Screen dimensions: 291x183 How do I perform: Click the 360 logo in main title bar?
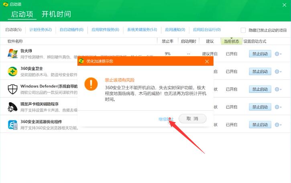coord(6,4)
